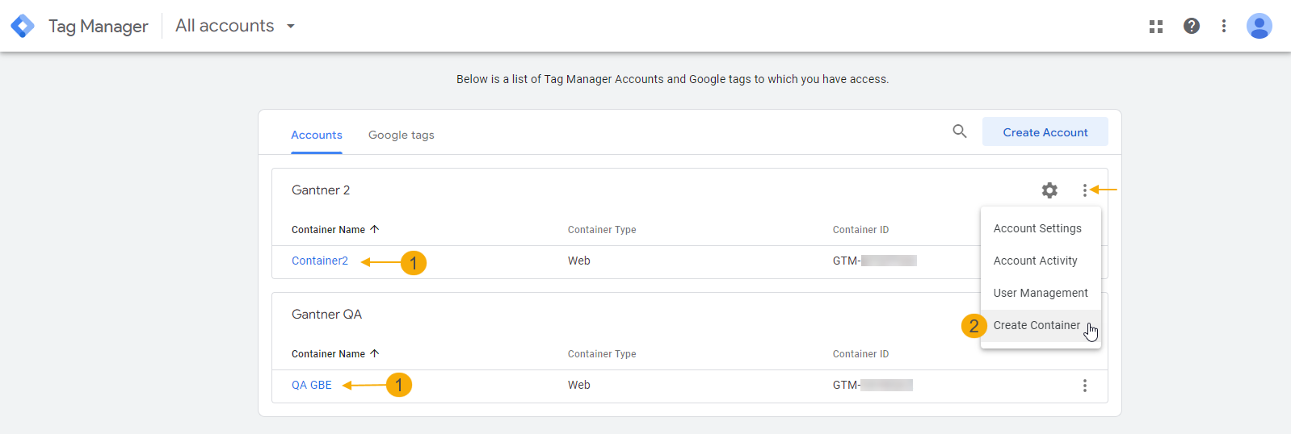Open the Container2 link
This screenshot has height=434, width=1291.
pos(320,261)
